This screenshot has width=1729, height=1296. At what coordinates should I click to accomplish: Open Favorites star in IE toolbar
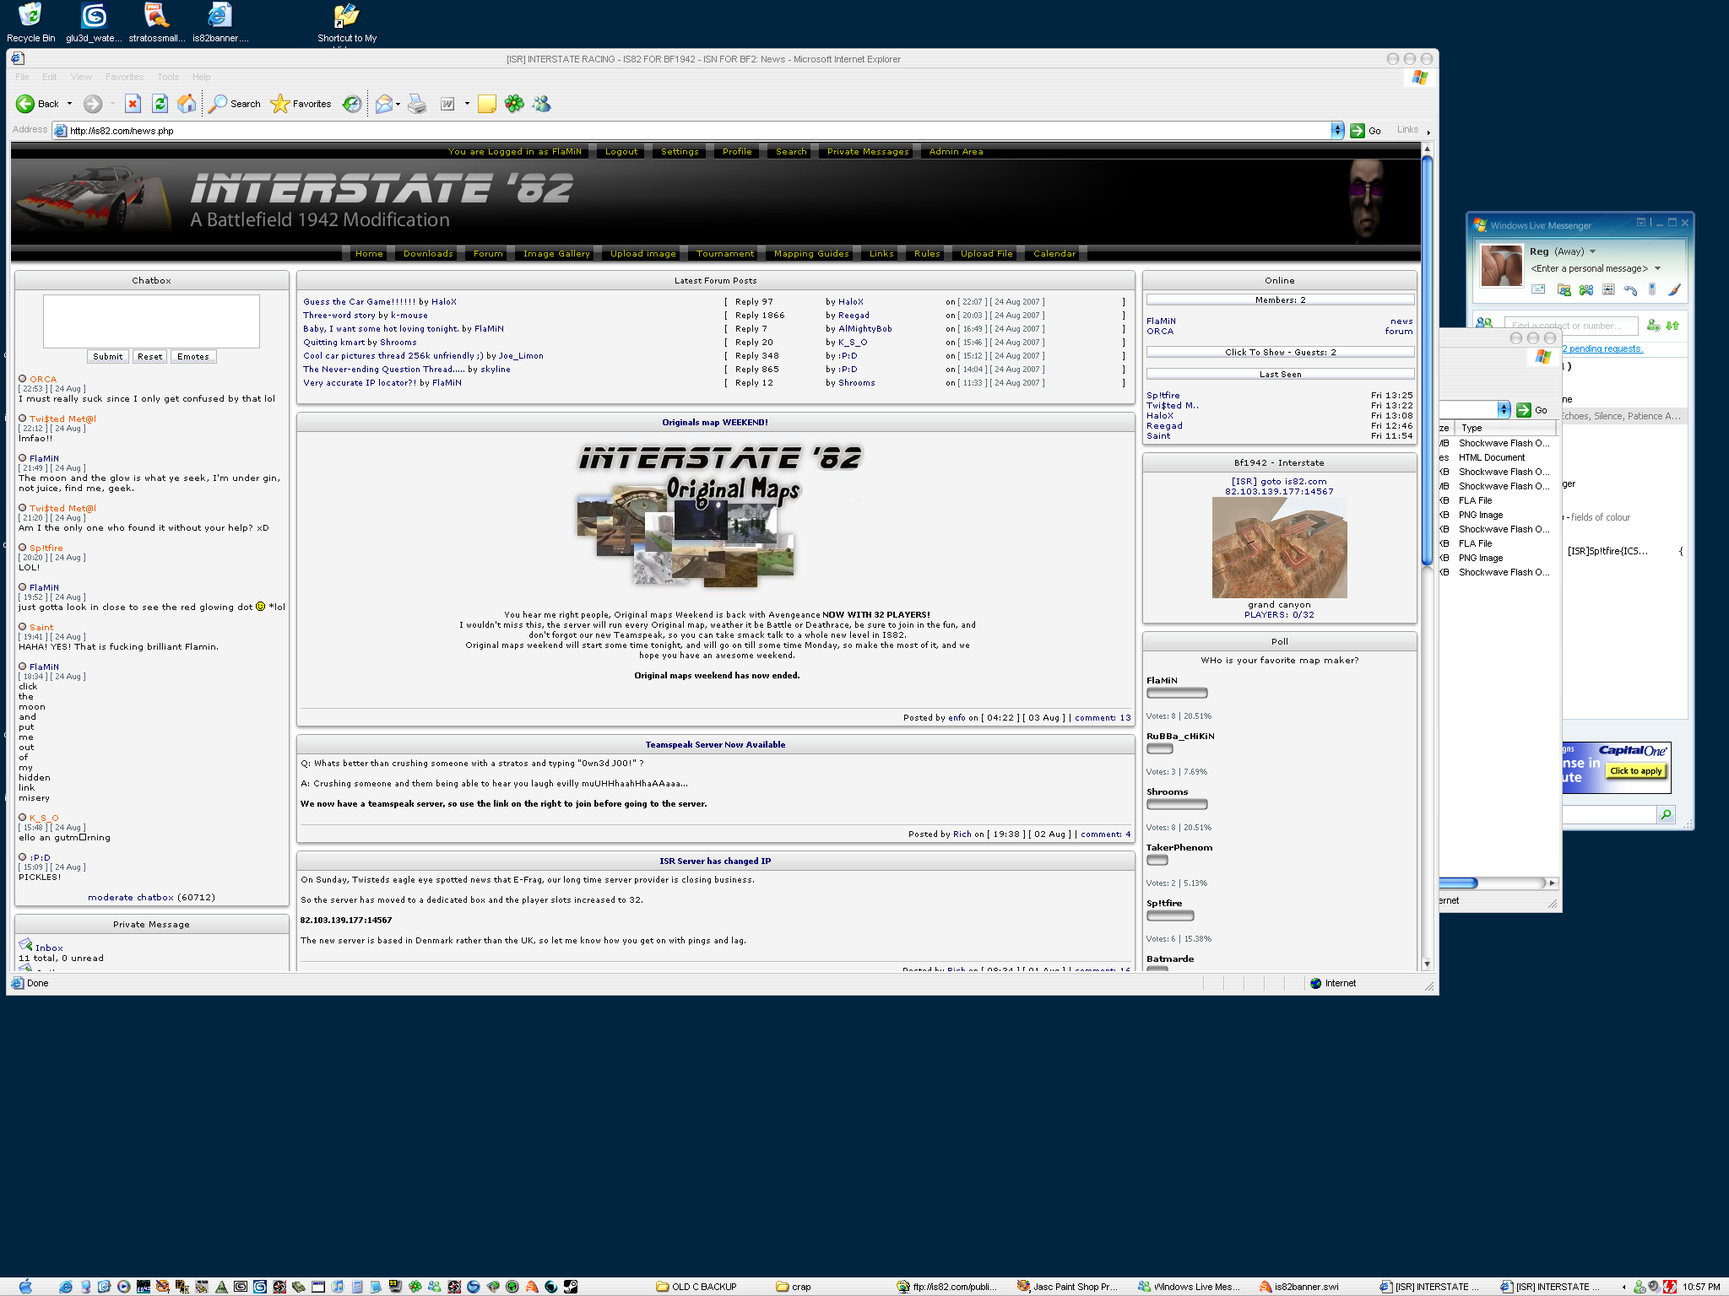[301, 104]
